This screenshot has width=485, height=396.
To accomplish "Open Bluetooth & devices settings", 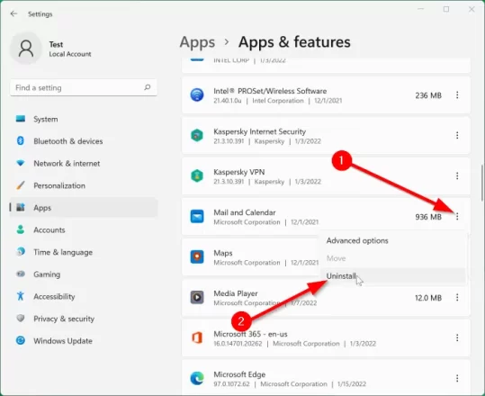I will (x=84, y=141).
